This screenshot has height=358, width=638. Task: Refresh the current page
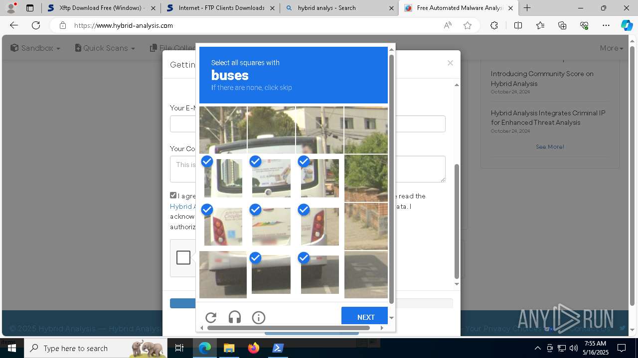click(x=36, y=25)
